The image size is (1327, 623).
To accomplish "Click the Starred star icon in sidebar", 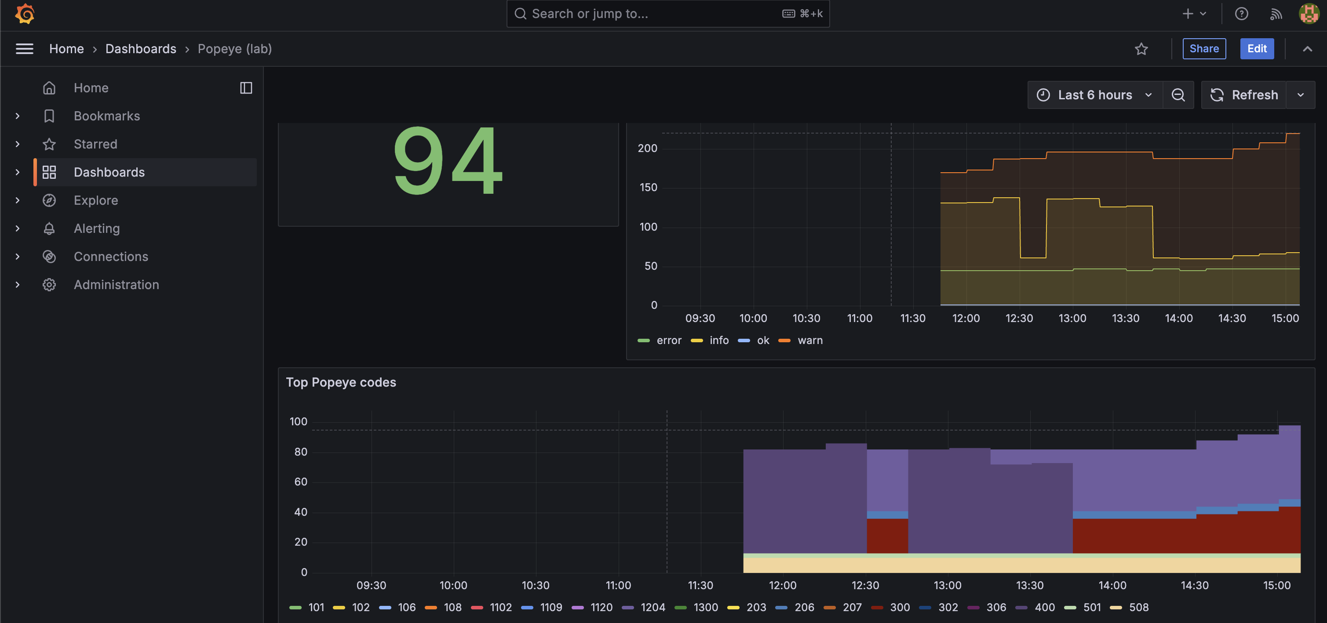I will [49, 144].
